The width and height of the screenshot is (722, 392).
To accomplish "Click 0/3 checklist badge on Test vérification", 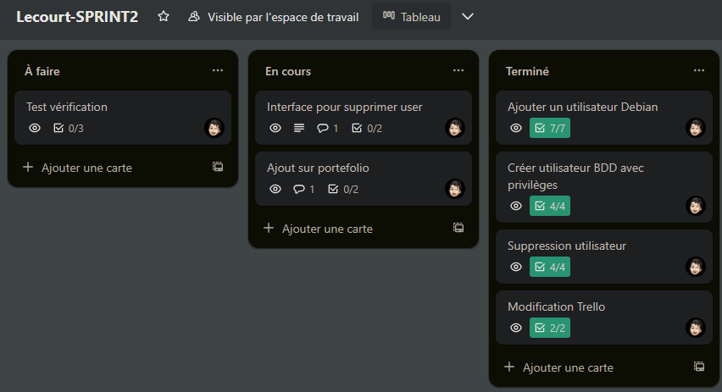I will point(69,129).
